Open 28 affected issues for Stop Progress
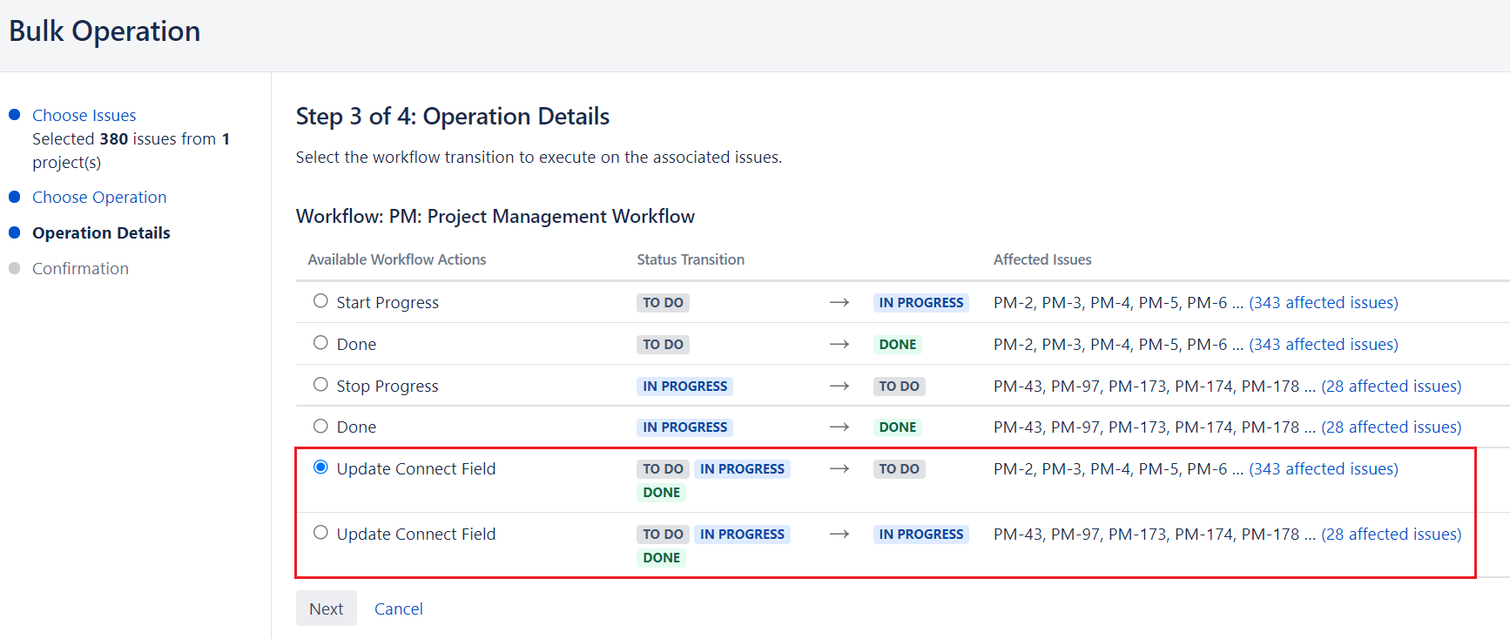The image size is (1510, 639). pyautogui.click(x=1391, y=386)
